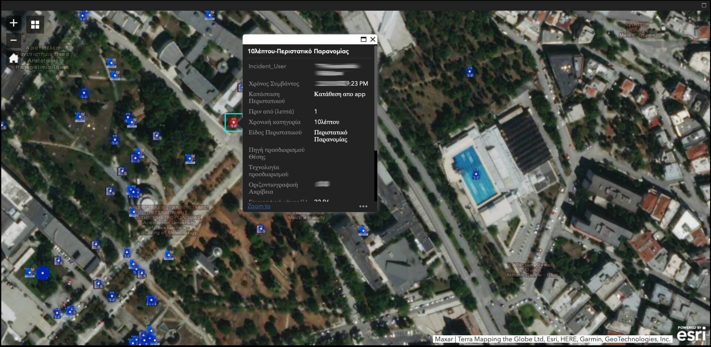Select the red highlighted incident marker

point(233,122)
